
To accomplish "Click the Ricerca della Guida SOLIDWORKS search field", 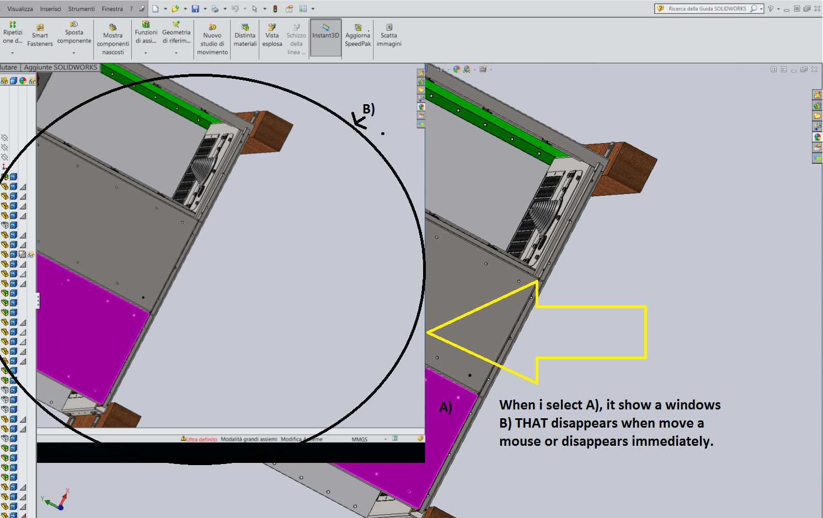I will 707,9.
